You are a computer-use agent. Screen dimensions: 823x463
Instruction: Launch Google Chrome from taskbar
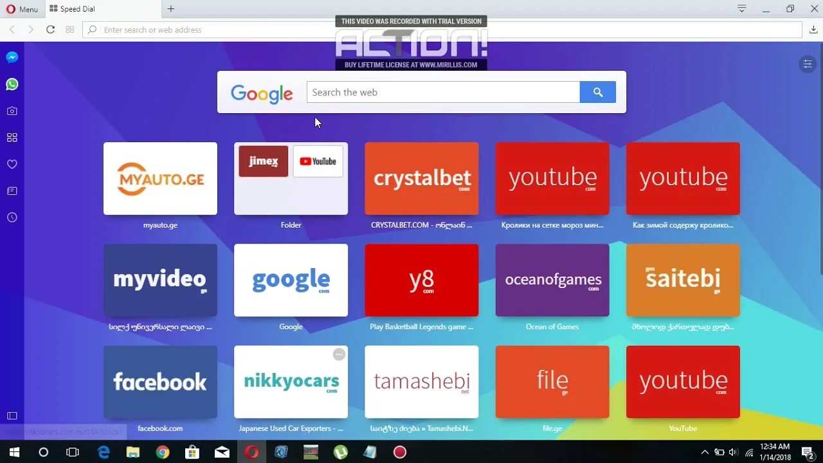[x=163, y=452]
